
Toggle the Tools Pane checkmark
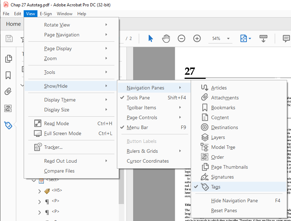pos(154,98)
